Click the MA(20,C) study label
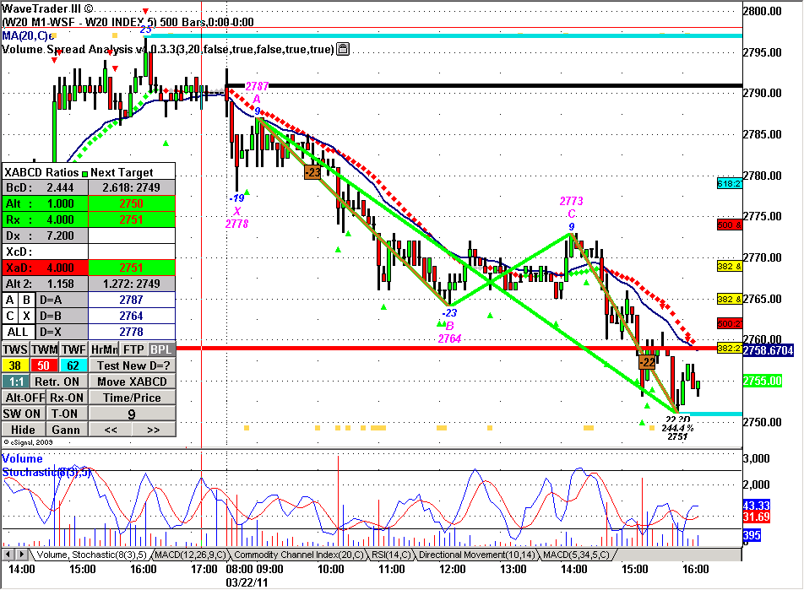804x590 pixels. (28, 35)
